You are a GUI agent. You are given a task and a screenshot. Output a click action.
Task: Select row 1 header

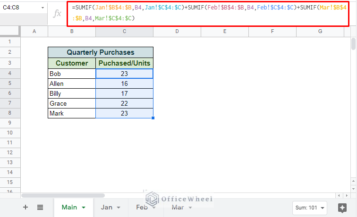pyautogui.click(x=10, y=42)
